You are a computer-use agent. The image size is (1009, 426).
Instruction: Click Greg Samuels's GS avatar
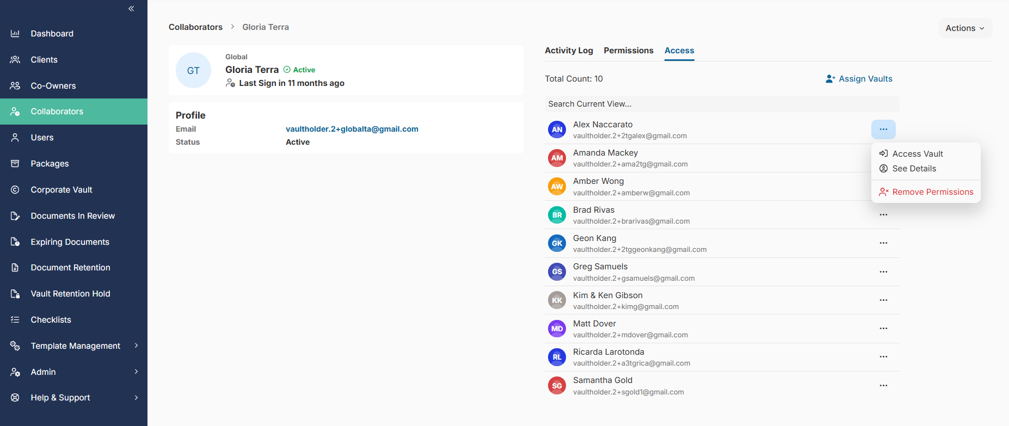(x=557, y=271)
